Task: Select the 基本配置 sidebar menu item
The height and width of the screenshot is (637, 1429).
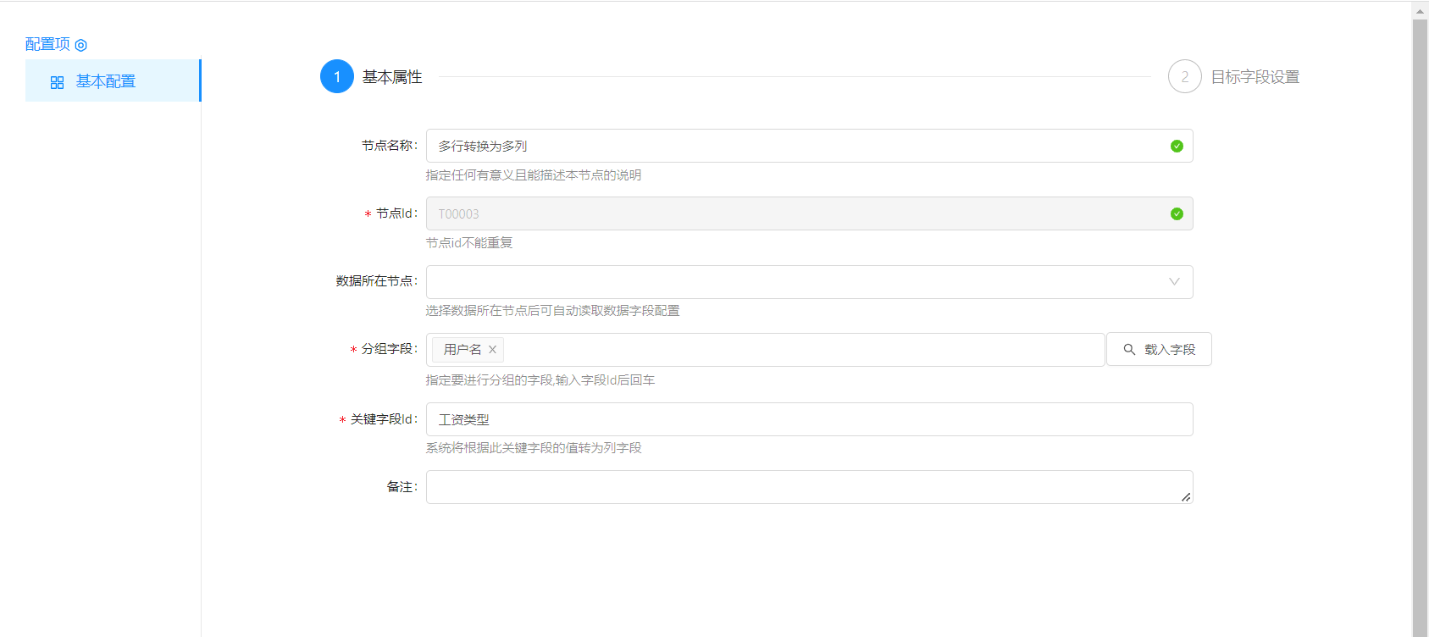Action: click(106, 81)
